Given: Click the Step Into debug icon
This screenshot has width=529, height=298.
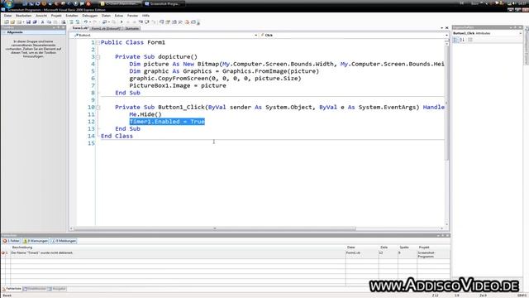Looking at the screenshot, I should (141, 22).
